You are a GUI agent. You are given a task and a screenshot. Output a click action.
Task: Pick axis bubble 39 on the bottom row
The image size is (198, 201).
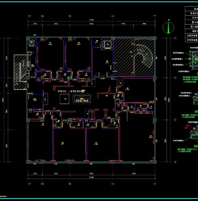(70, 184)
